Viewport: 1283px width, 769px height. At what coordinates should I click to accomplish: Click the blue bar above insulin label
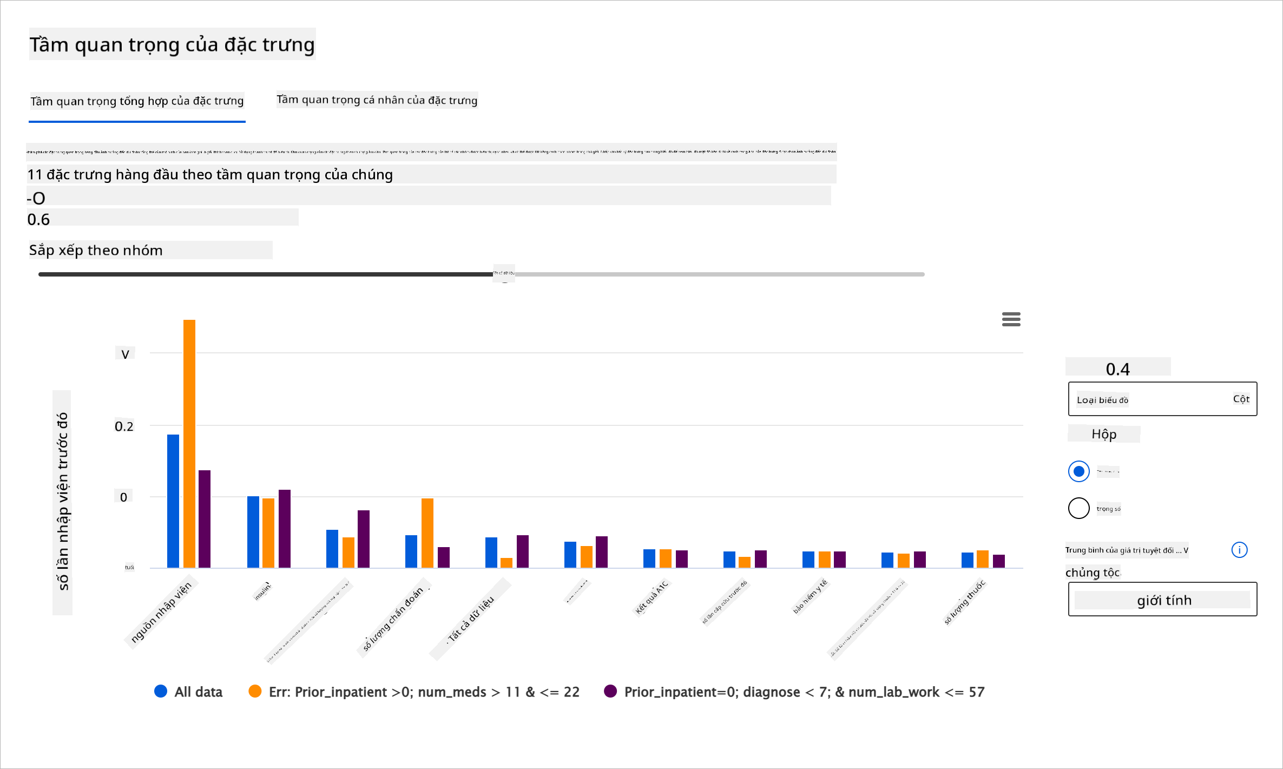pos(253,531)
